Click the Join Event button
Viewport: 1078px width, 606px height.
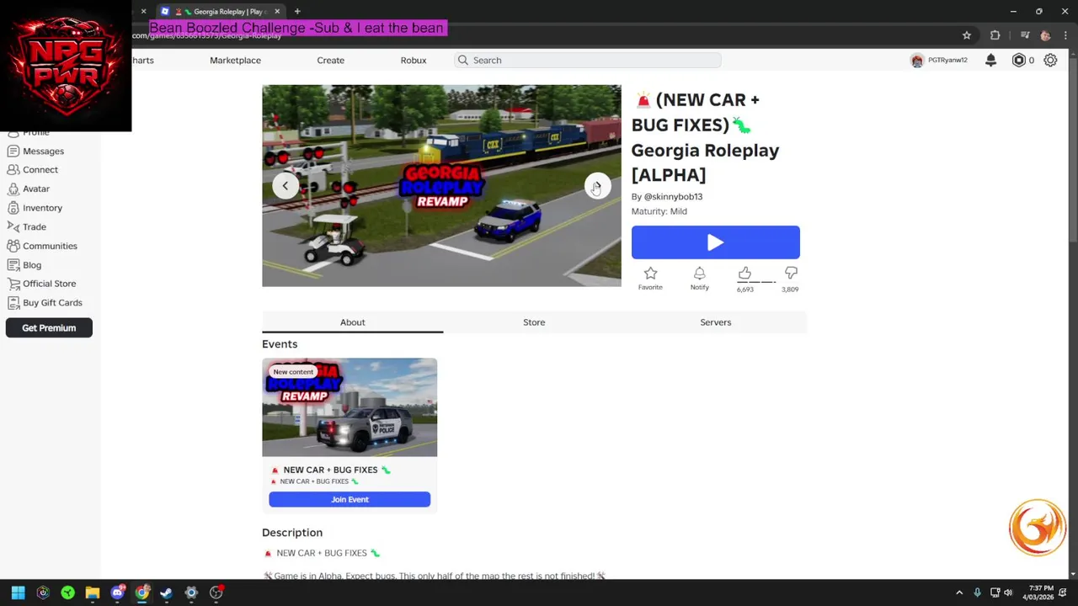[350, 499]
